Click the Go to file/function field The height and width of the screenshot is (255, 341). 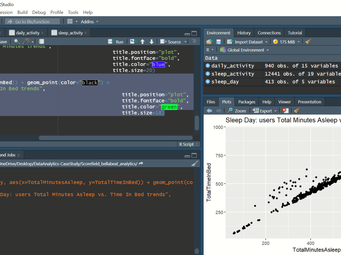(x=33, y=22)
